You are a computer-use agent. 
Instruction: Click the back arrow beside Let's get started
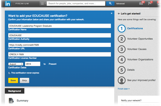119,14
